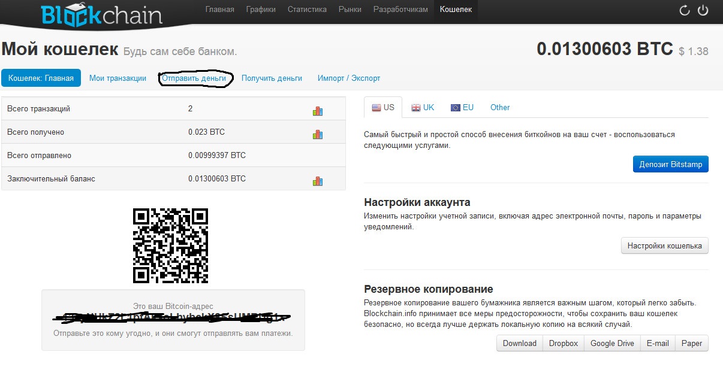Log out with the power icon

tap(703, 10)
